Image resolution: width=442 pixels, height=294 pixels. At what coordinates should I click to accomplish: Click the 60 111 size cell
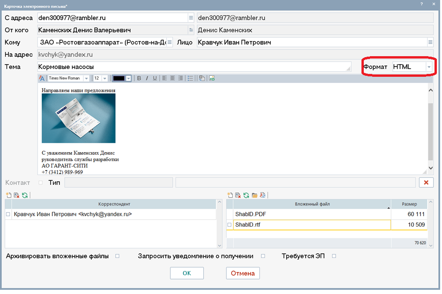[x=409, y=214]
